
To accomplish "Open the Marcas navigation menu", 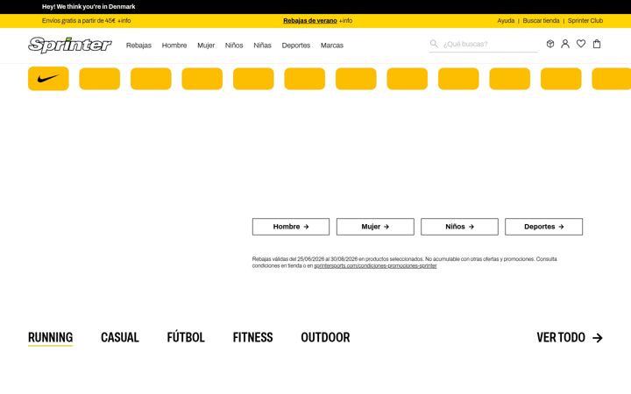I will (332, 46).
